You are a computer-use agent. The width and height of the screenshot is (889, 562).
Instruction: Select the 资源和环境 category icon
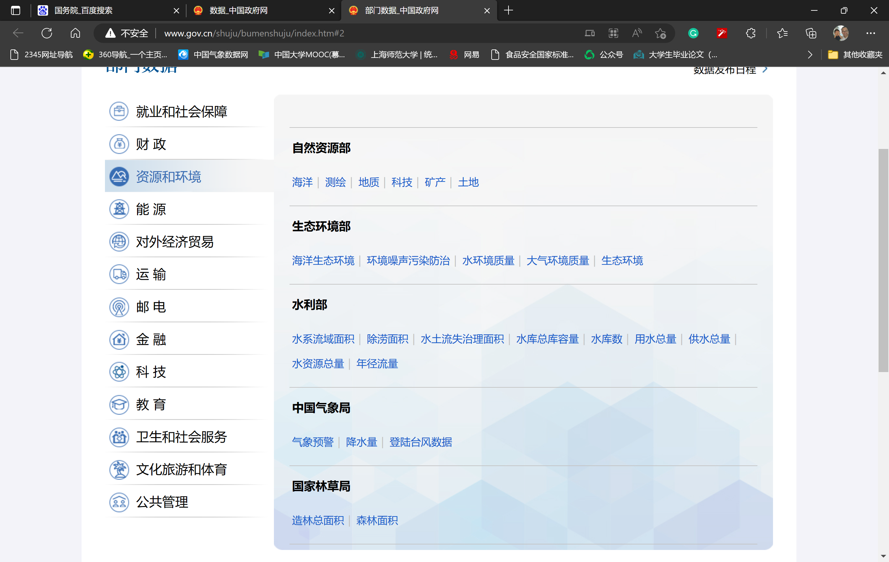[119, 177]
